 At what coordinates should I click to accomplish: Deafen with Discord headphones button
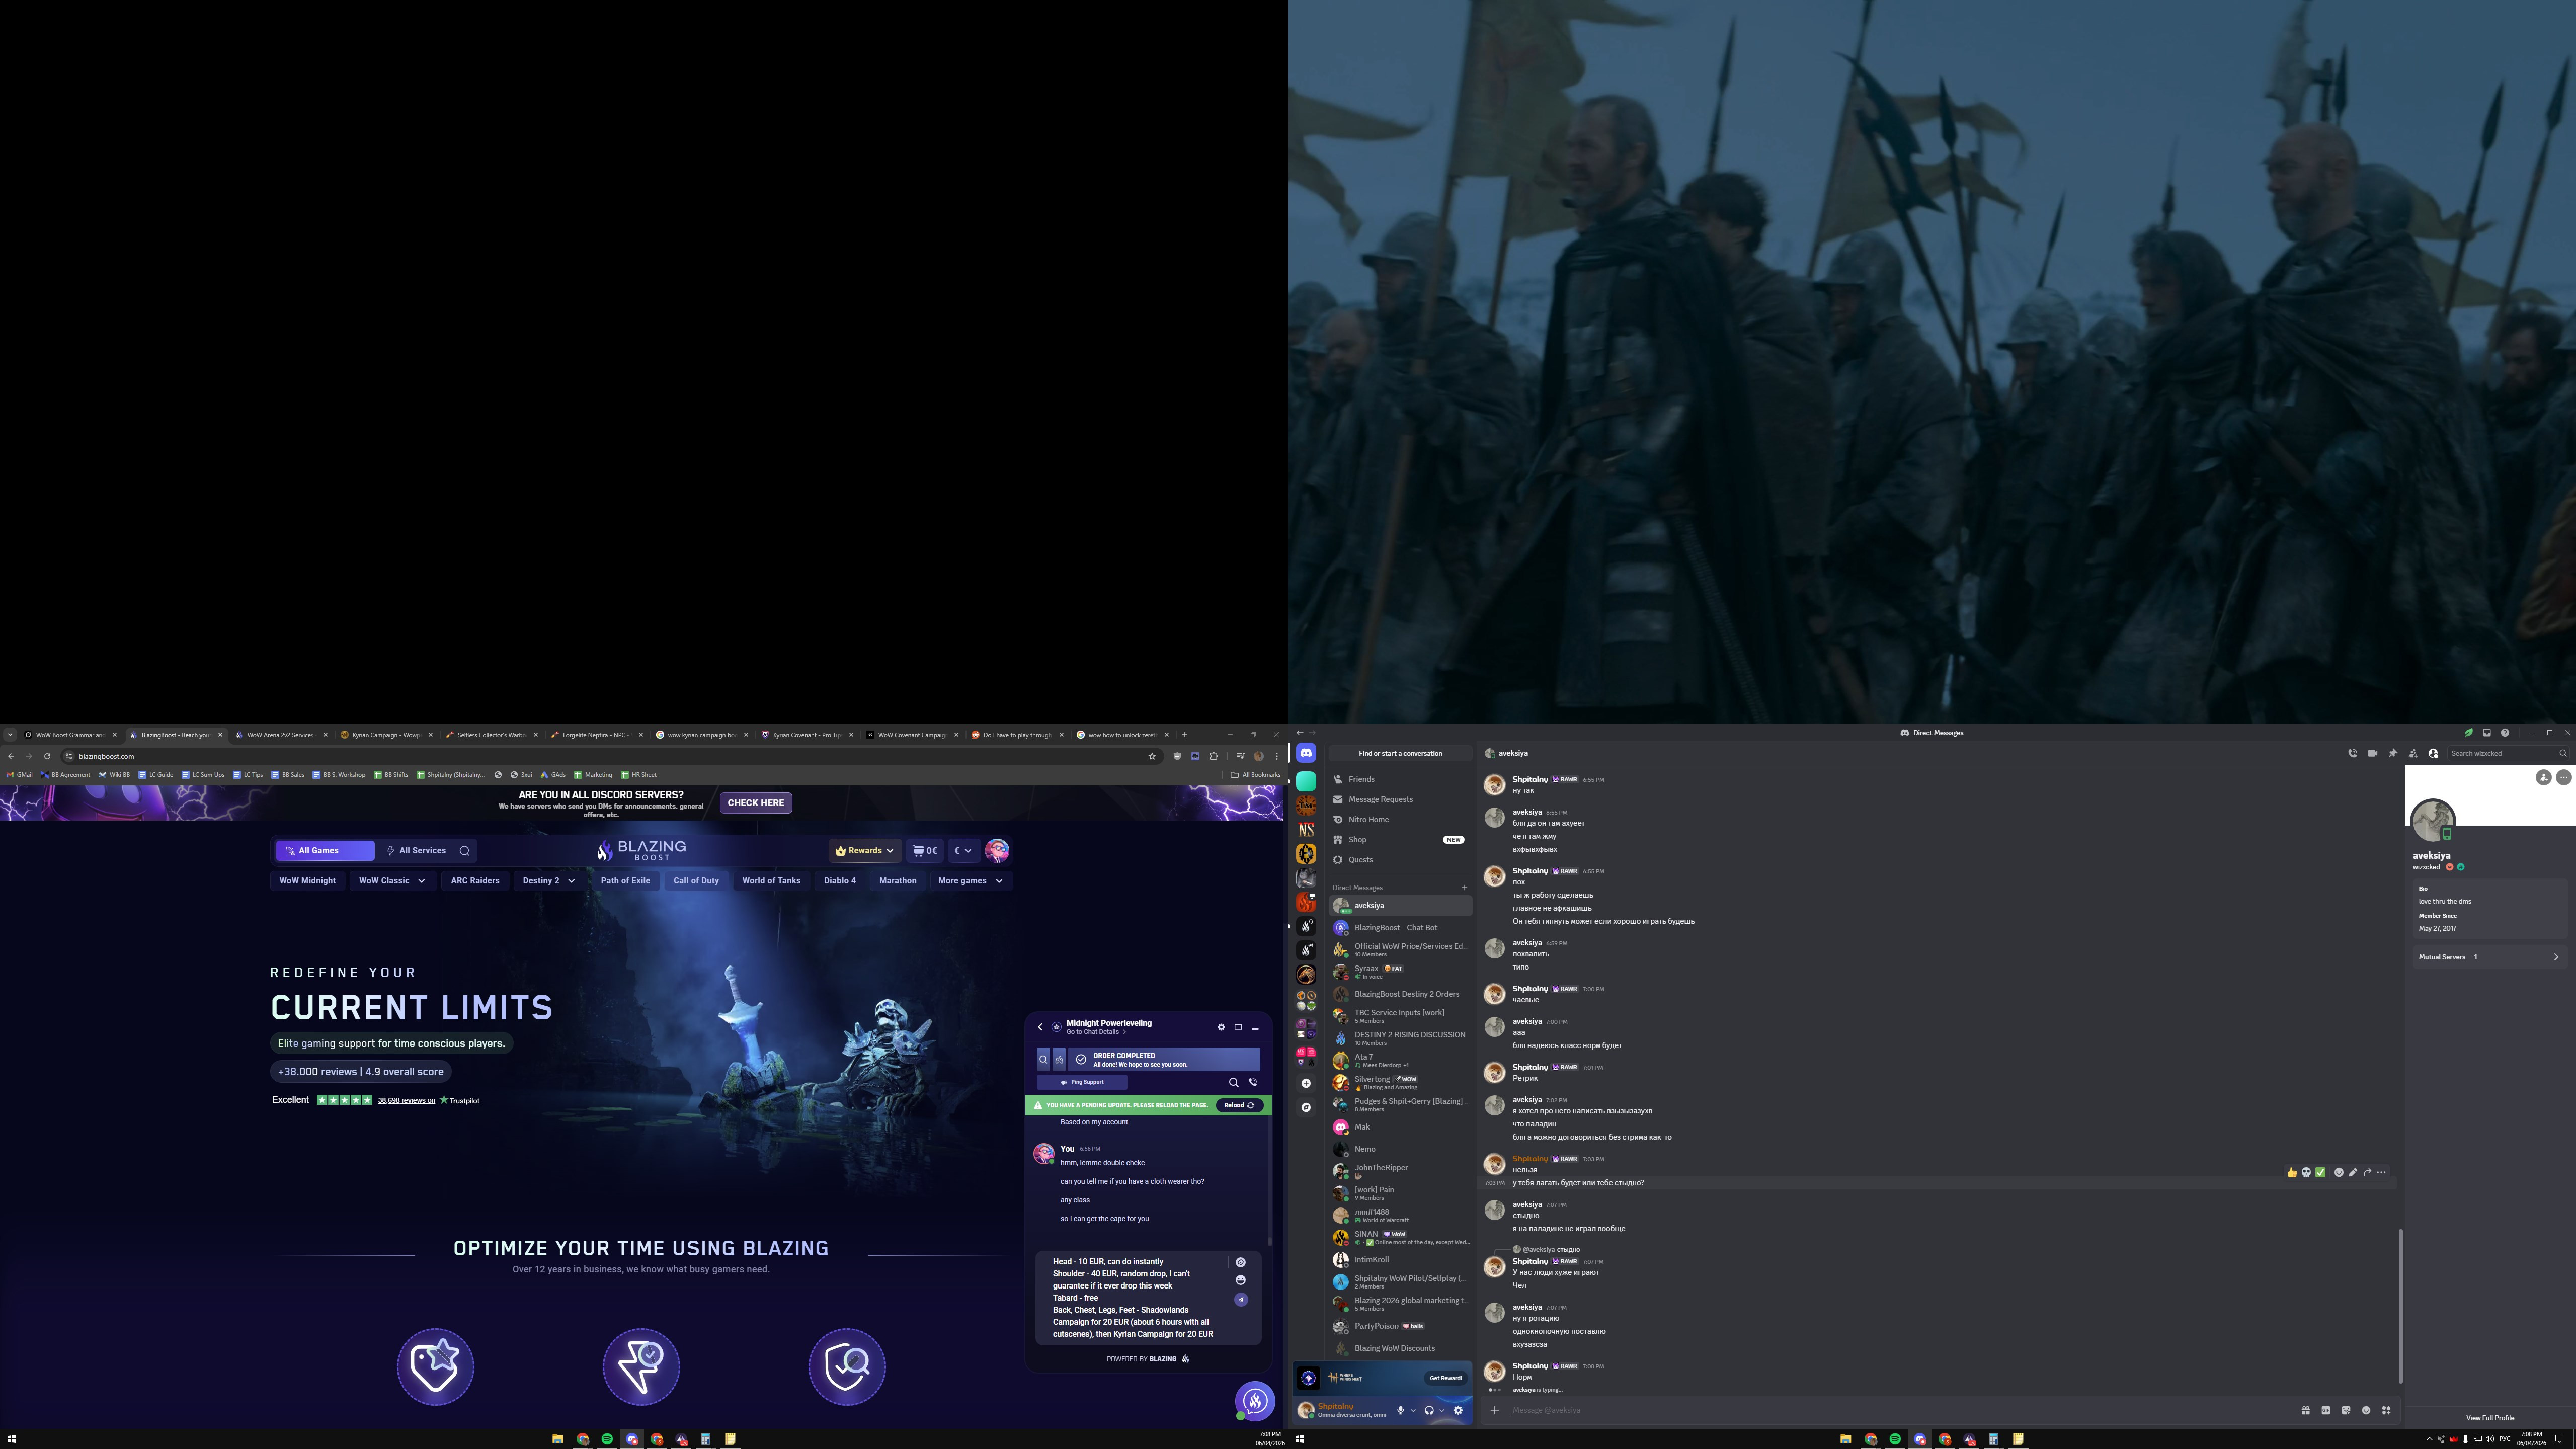pos(1429,1410)
